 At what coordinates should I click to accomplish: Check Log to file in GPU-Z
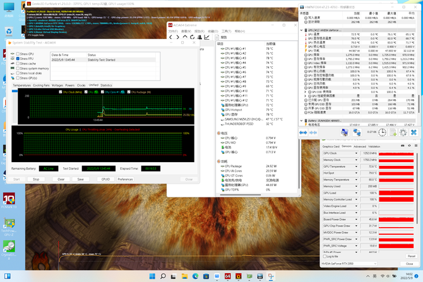click(325, 256)
